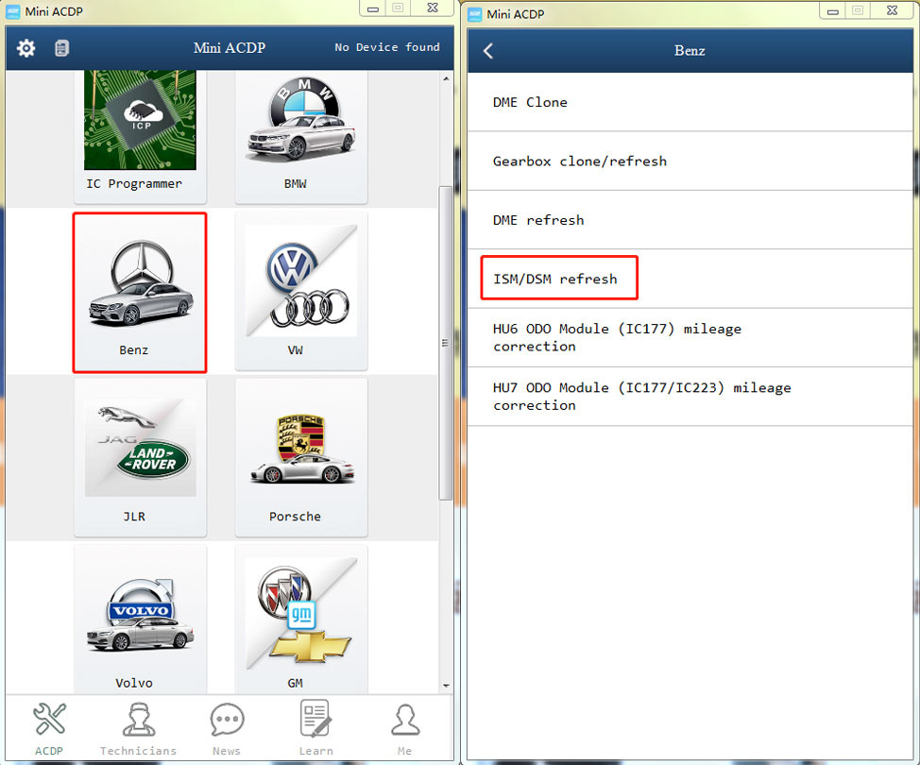
Task: Open the settings gear icon
Action: [x=26, y=48]
